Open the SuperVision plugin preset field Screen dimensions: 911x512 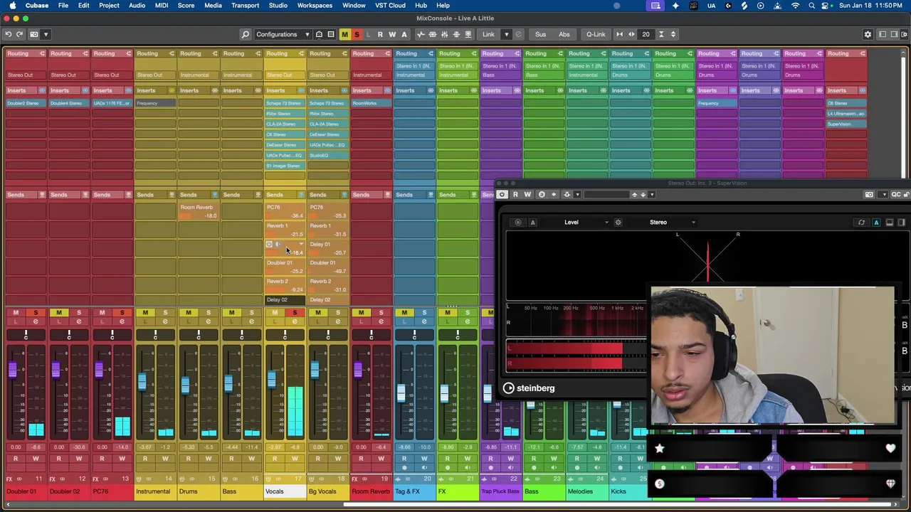pos(606,194)
